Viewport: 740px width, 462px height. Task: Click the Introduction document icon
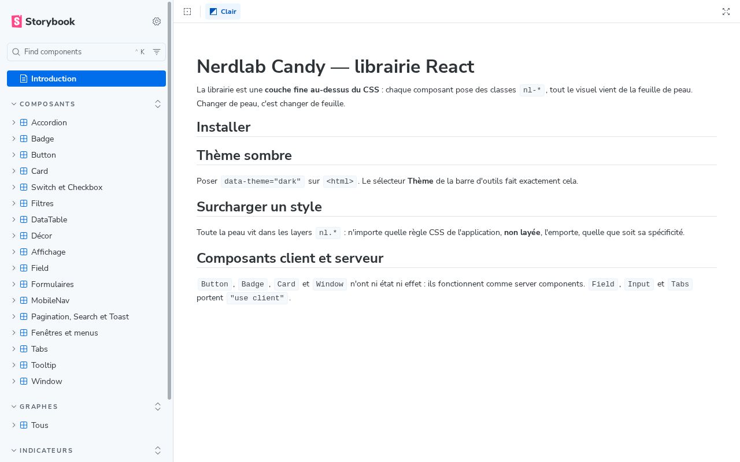click(24, 79)
